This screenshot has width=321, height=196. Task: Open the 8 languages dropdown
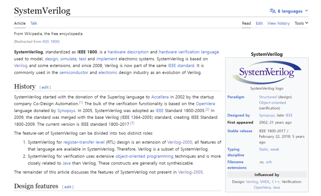point(289,11)
